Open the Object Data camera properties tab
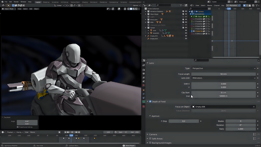 [x=144, y=102]
